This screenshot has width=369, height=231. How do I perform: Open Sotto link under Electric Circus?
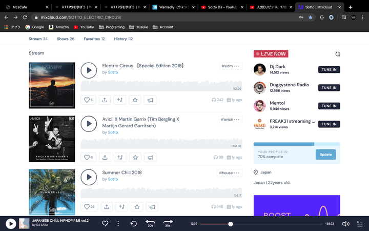click(x=113, y=72)
